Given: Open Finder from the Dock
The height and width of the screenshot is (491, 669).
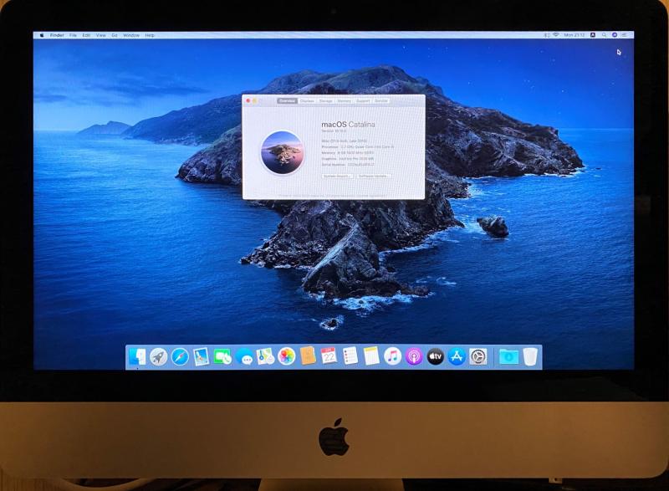Looking at the screenshot, I should tap(137, 356).
